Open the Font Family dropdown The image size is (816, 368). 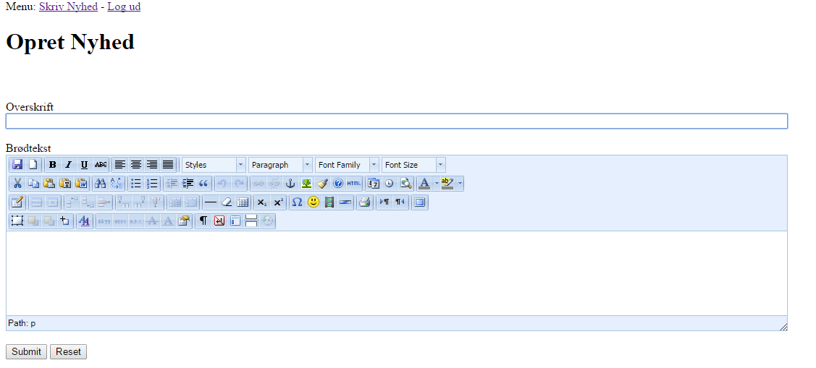coord(347,165)
